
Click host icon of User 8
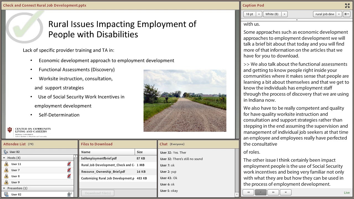pos(6,176)
